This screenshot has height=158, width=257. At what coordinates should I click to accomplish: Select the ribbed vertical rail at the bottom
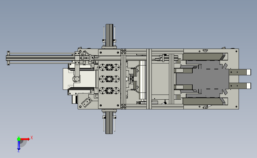pos(109,123)
